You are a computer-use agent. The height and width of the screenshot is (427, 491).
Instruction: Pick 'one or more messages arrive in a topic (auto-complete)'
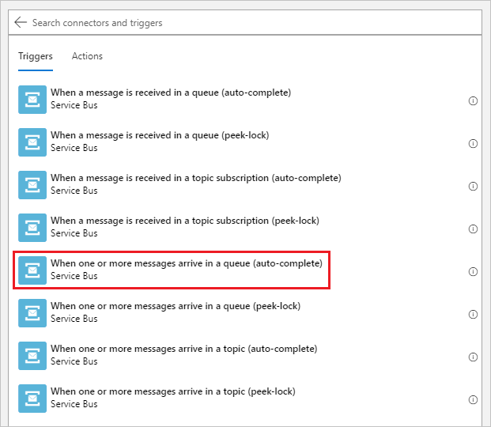183,349
